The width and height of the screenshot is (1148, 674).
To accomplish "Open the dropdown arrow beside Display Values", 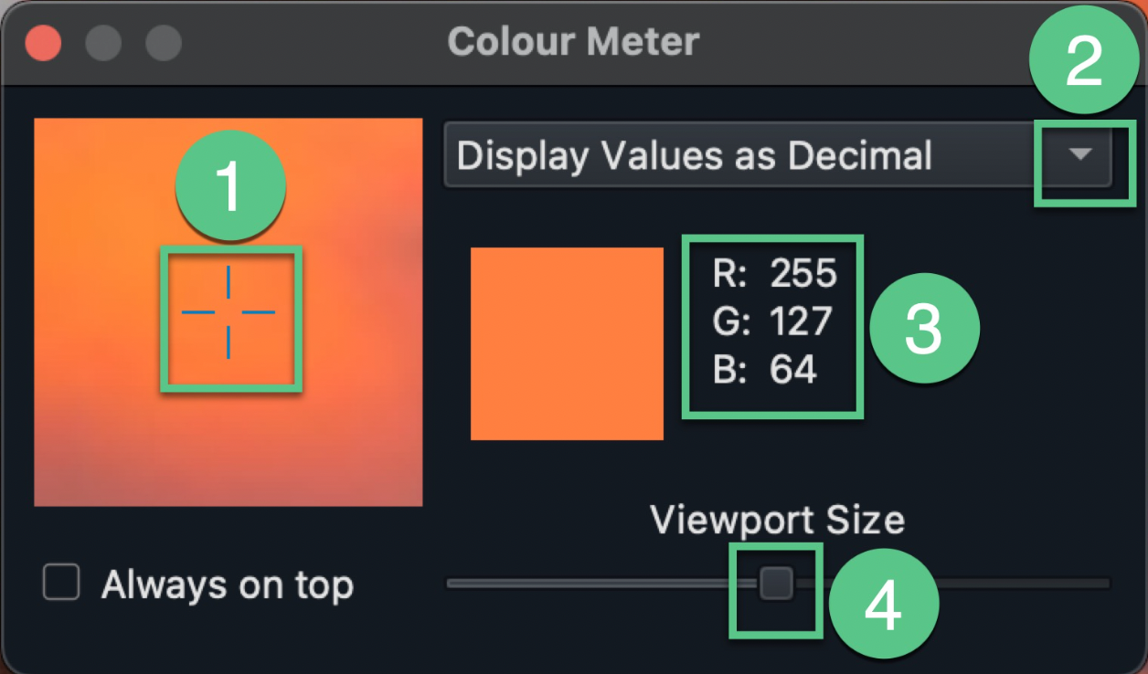I will pyautogui.click(x=1081, y=154).
